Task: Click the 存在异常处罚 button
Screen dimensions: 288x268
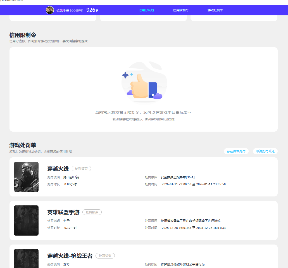Action: (236, 151)
